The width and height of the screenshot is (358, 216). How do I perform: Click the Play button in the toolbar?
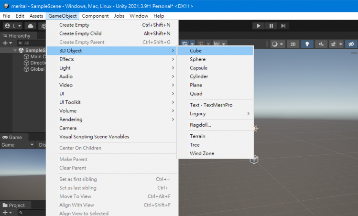259,26
